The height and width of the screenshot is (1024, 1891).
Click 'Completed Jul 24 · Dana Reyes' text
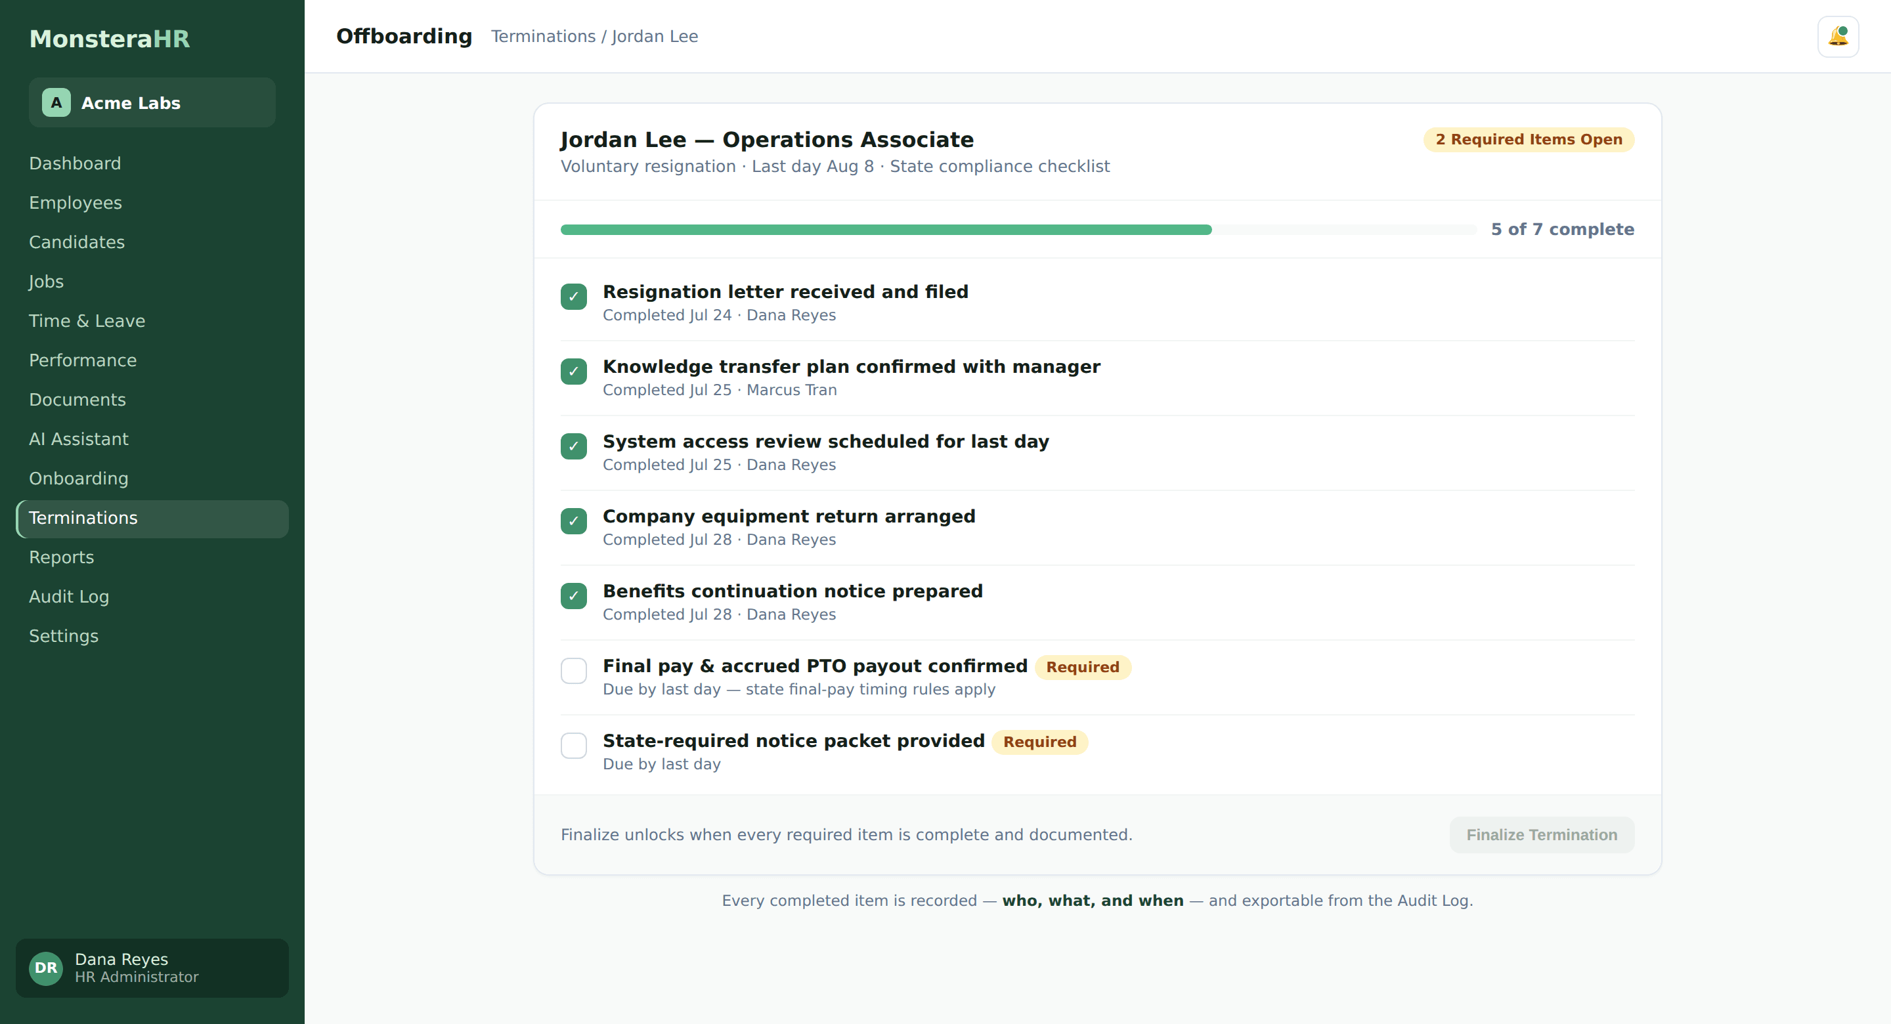coord(720,315)
